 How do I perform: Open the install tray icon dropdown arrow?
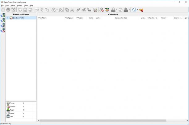(x=116, y=10)
